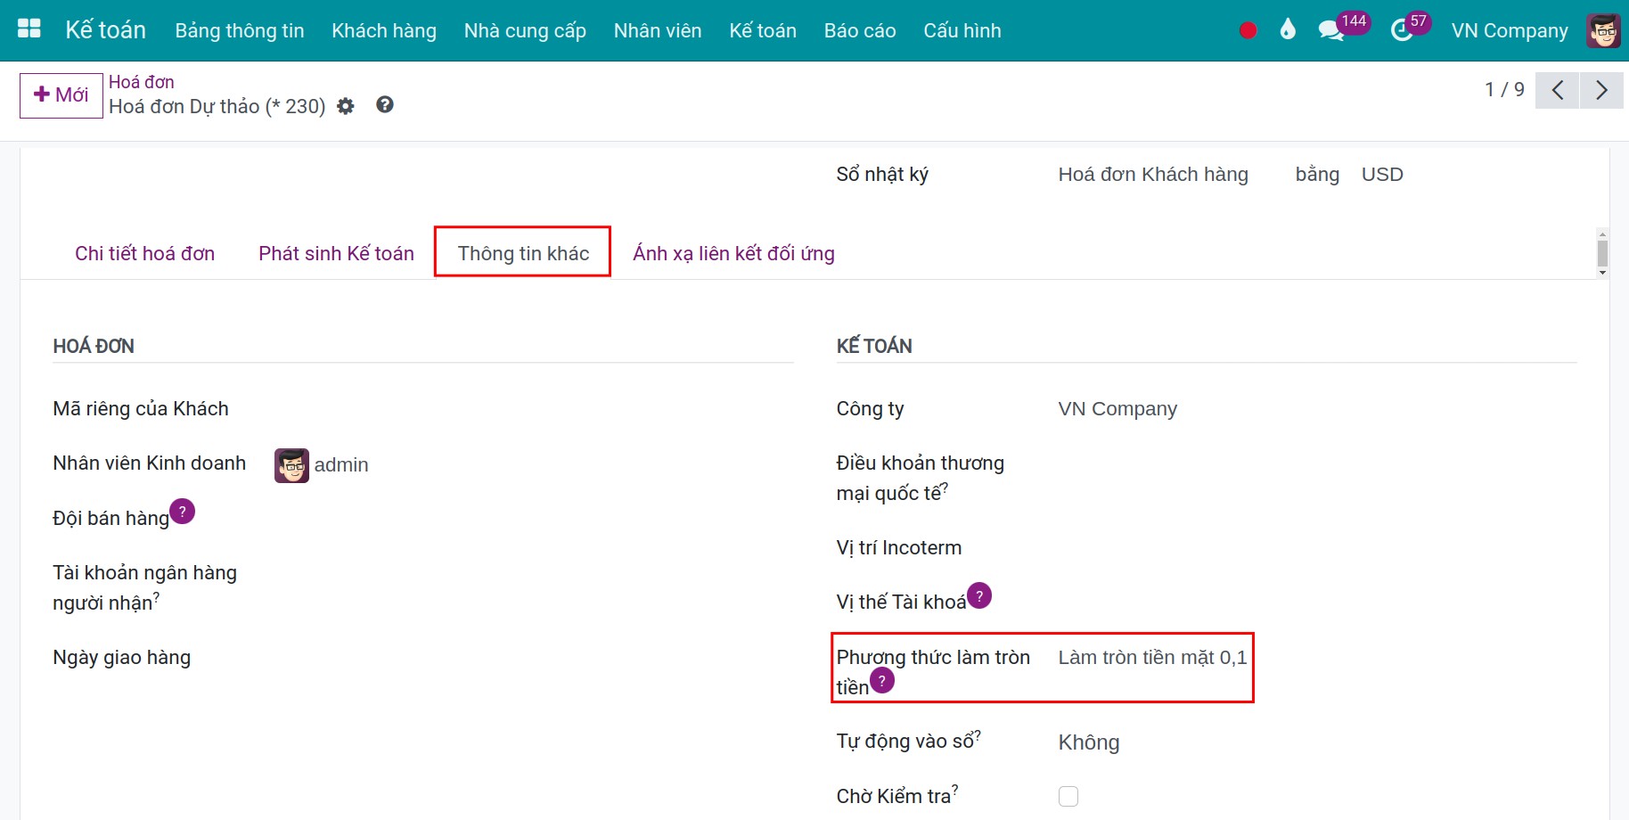Open the apps grid menu icon
The image size is (1629, 820).
29,29
